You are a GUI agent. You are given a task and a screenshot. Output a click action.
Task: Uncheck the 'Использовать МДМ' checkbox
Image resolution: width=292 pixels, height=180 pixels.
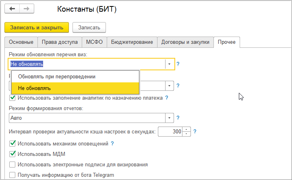(12, 154)
